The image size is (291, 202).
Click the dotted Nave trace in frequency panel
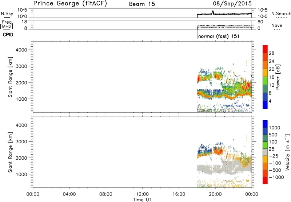[x=224, y=25]
